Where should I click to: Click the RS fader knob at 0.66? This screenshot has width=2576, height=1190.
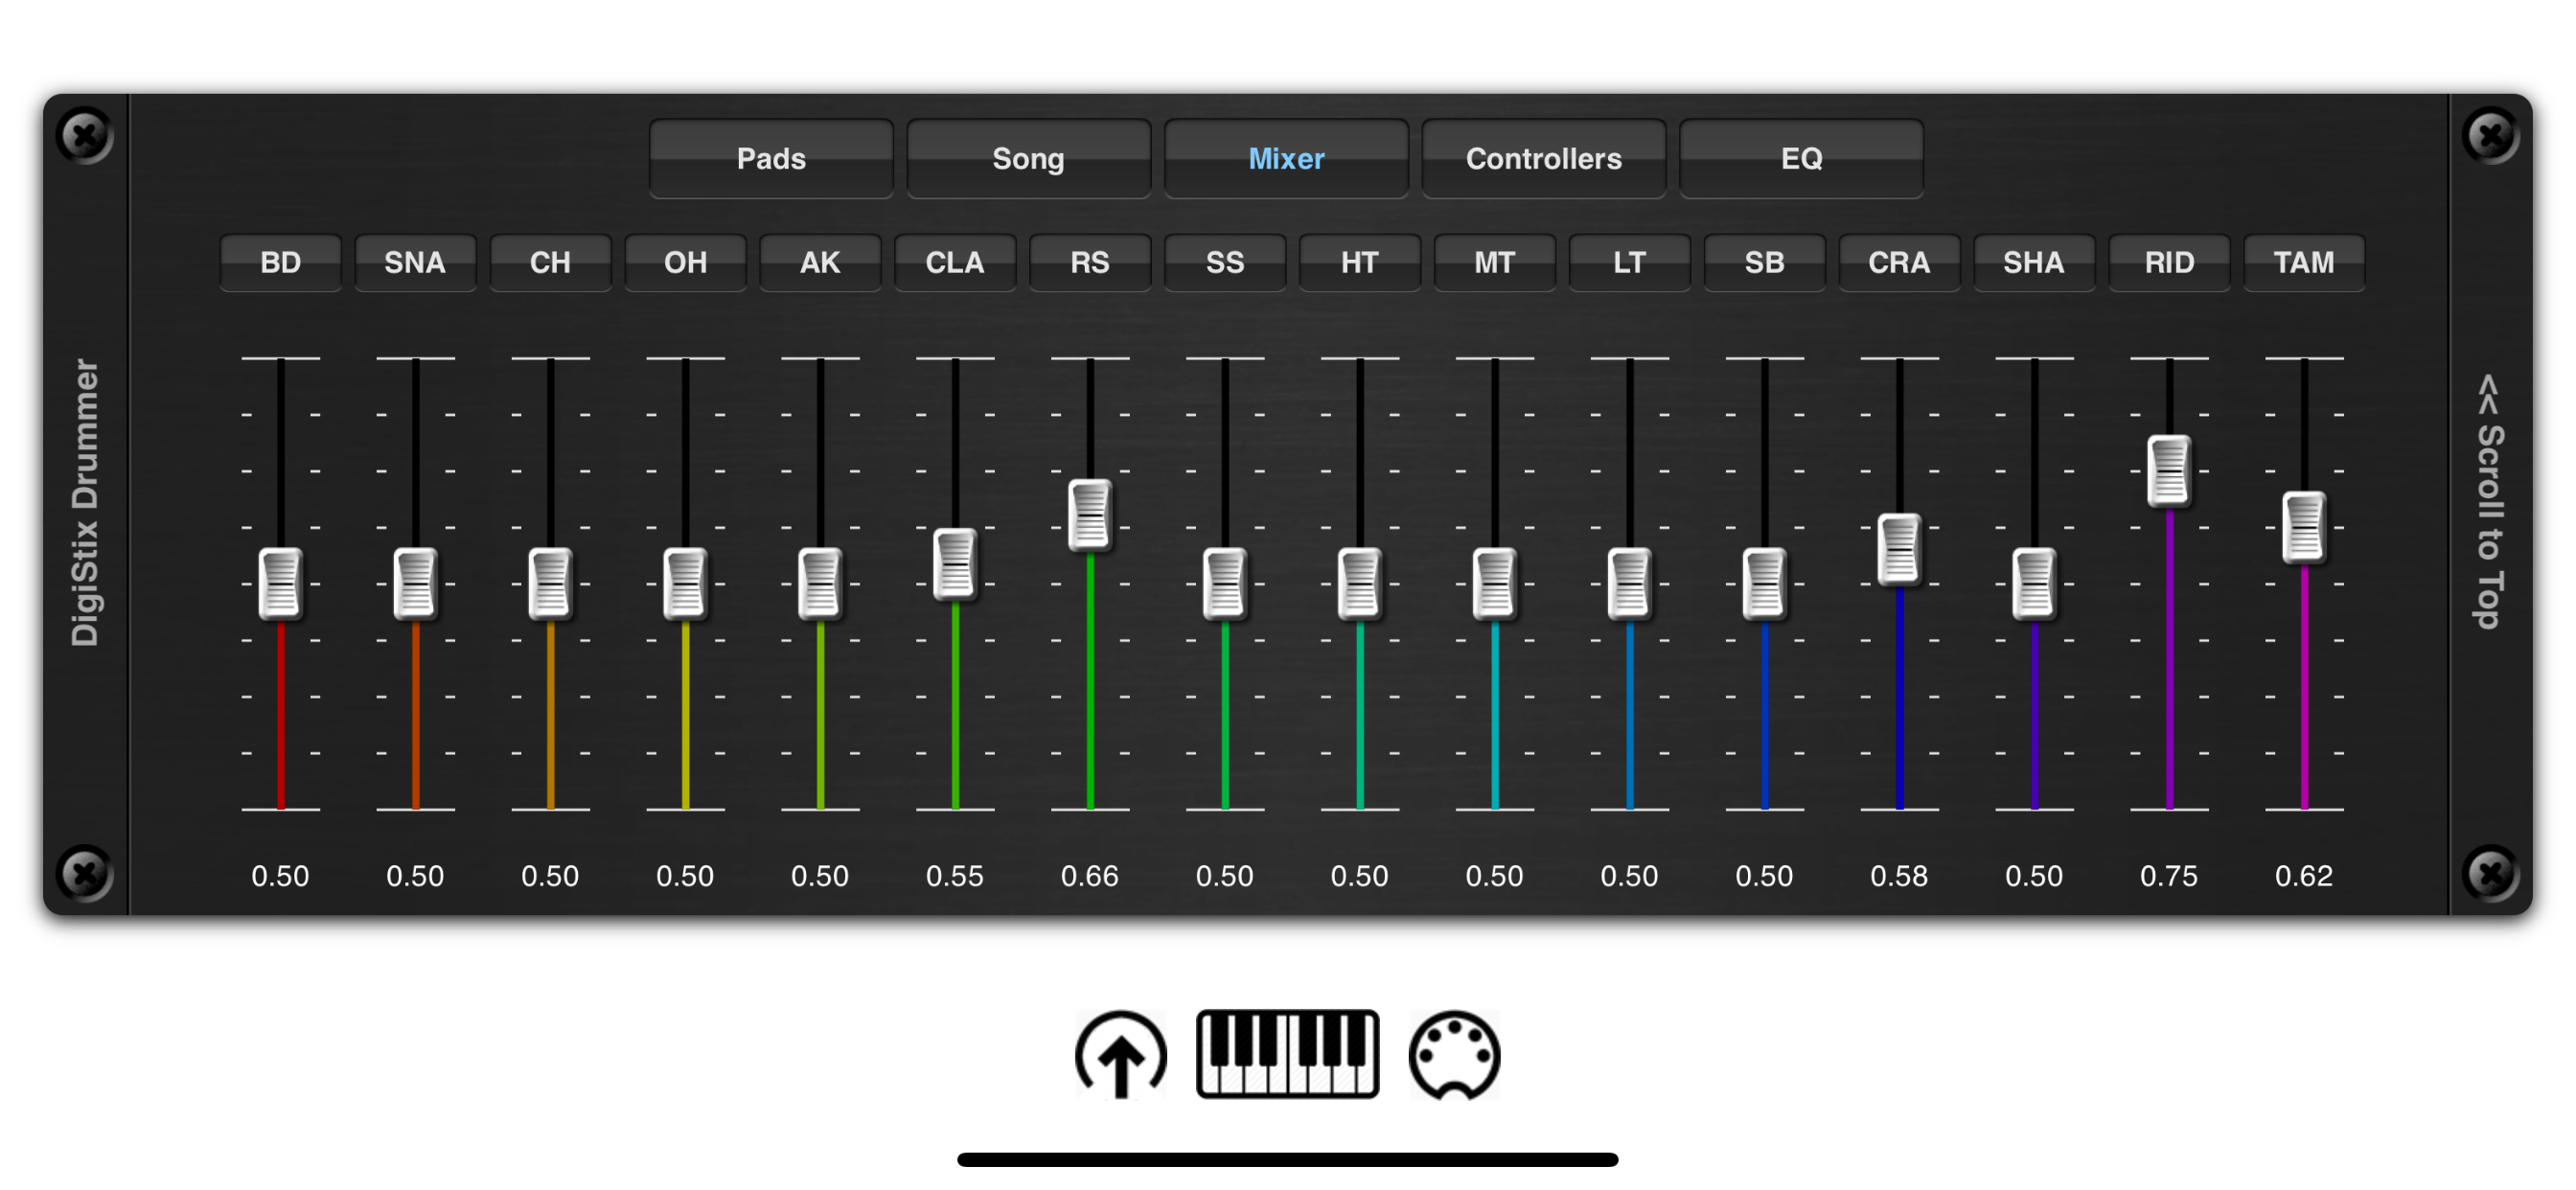click(1090, 515)
